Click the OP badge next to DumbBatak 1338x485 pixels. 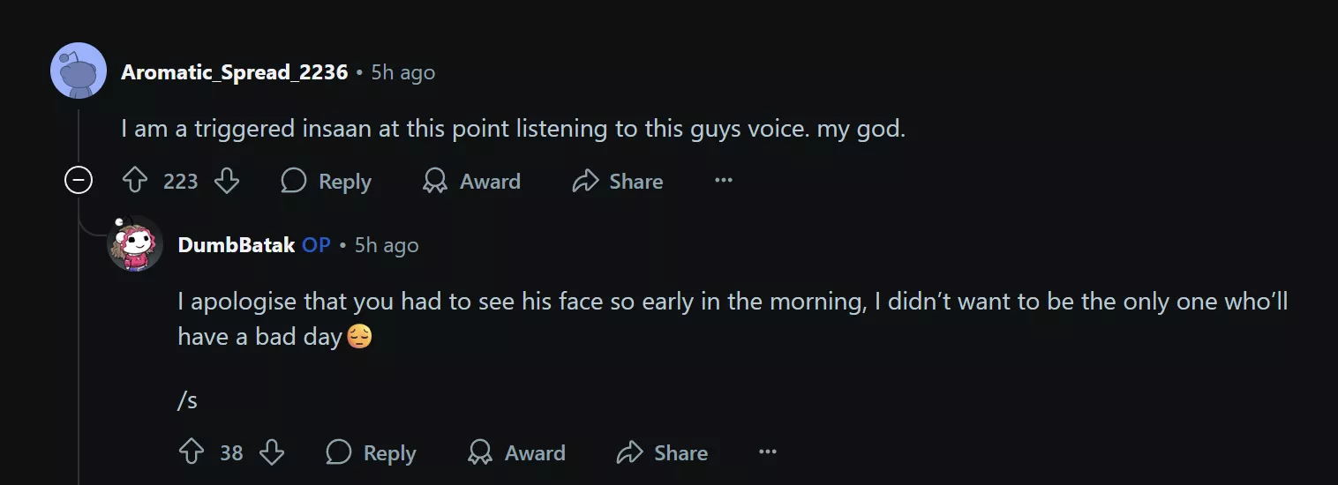(316, 245)
